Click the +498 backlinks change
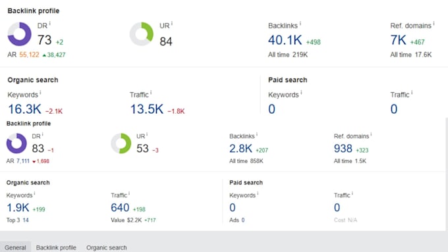This screenshot has width=448, height=252. click(x=314, y=42)
